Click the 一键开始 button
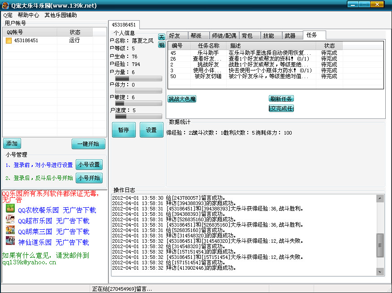The height and width of the screenshot is (293, 392). [x=88, y=144]
